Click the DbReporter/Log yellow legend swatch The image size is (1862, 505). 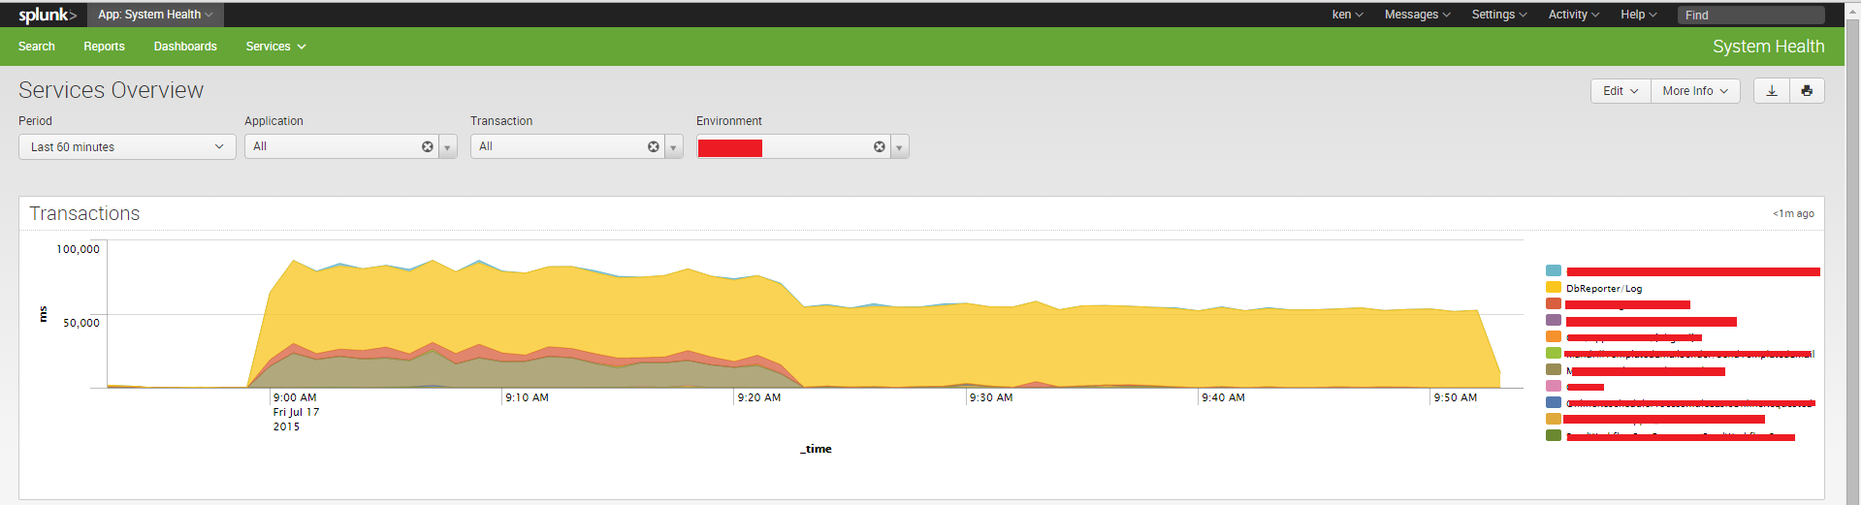pyautogui.click(x=1554, y=288)
